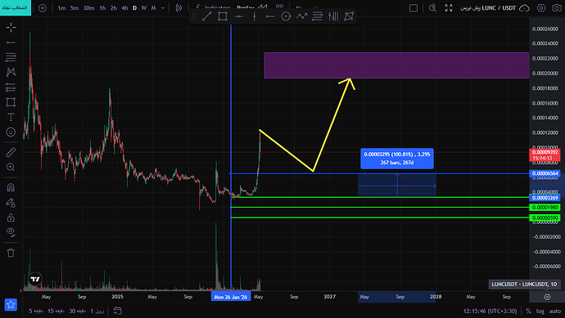Click the cloud save icon
The image size is (565, 318).
tap(524, 8)
